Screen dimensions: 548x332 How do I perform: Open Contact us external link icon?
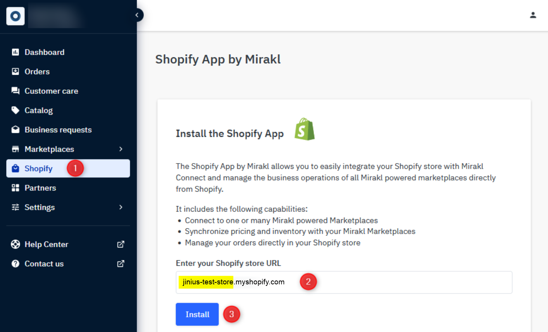(x=121, y=263)
